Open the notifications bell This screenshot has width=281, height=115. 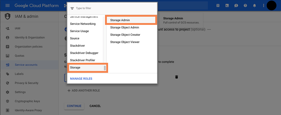click(255, 5)
